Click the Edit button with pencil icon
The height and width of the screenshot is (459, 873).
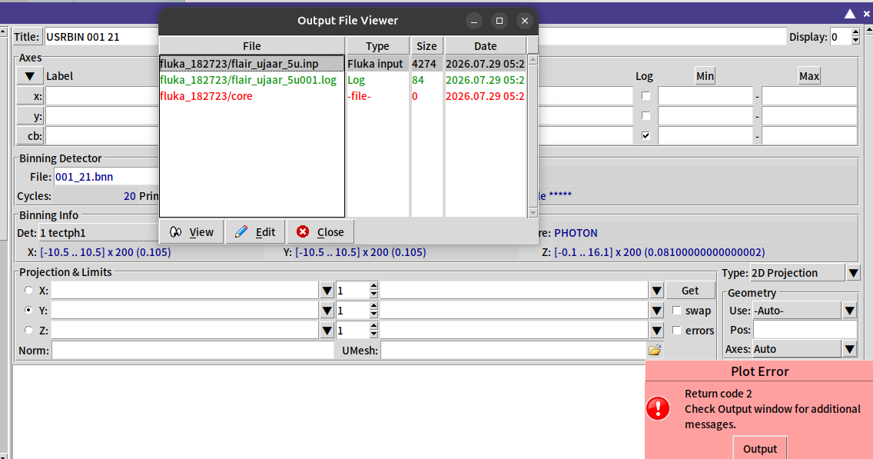[x=255, y=231]
